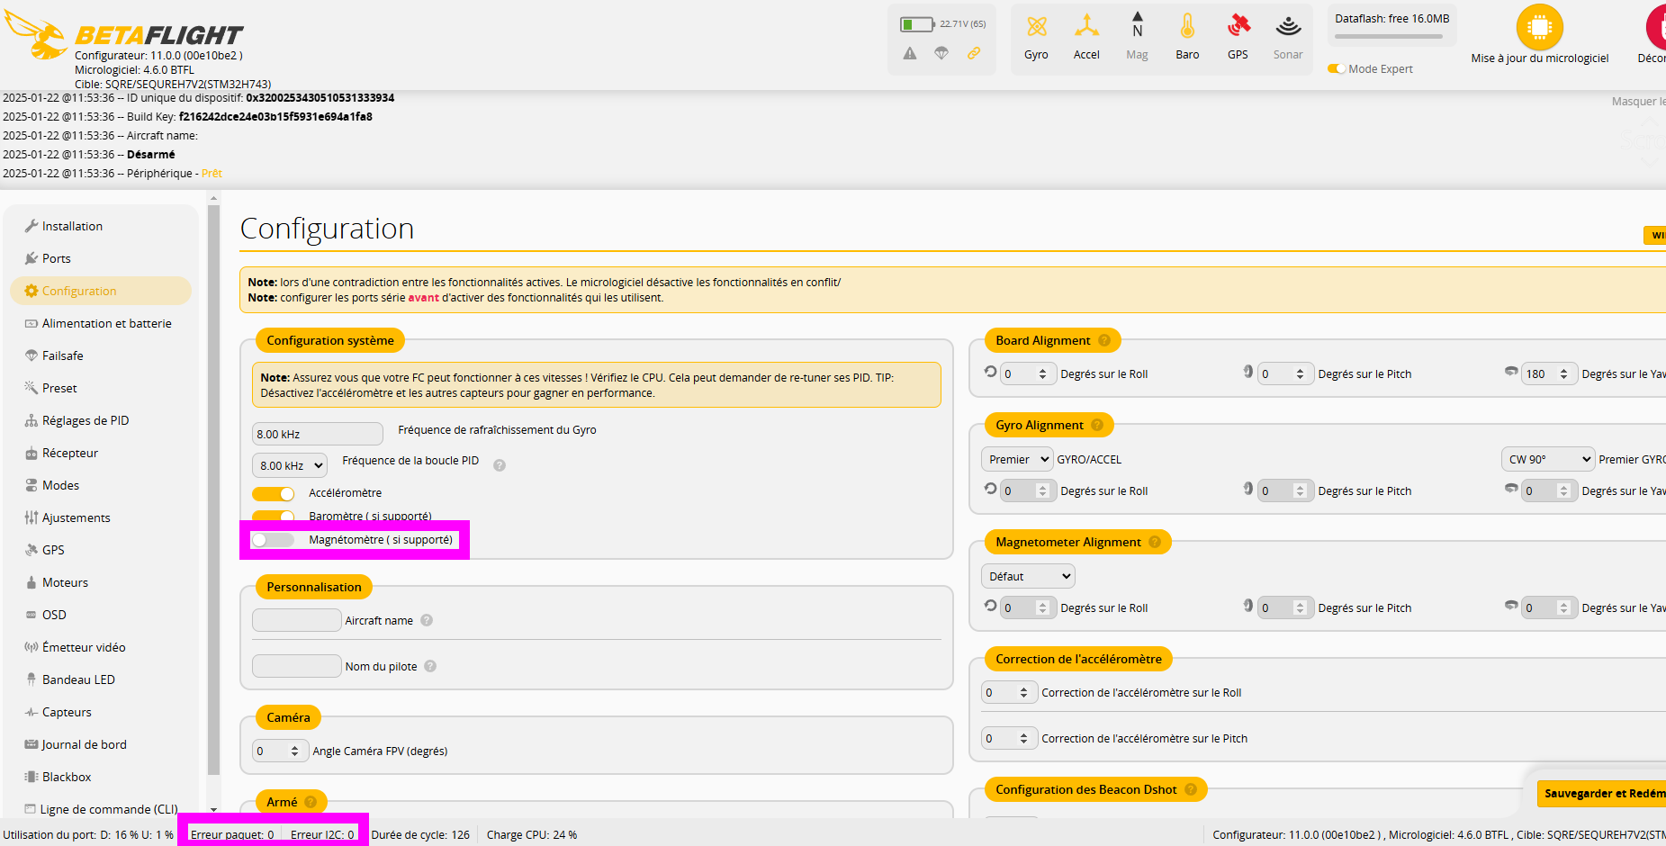Click the Accel sensor icon
Viewport: 1666px width, 846px height.
point(1086,27)
